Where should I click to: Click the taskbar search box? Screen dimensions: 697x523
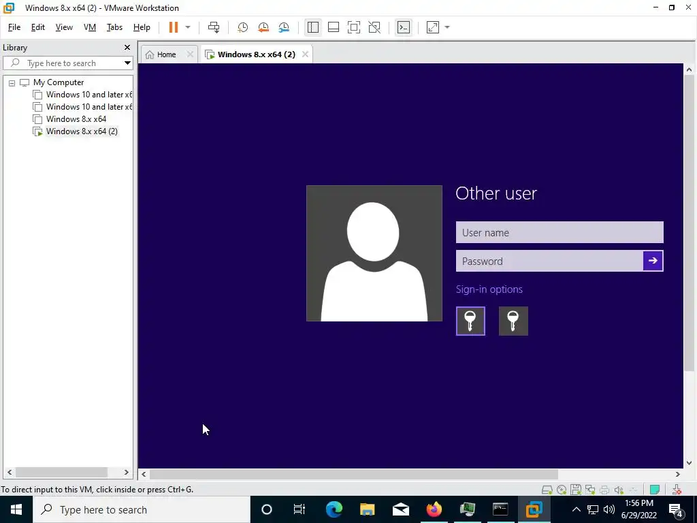pos(142,509)
